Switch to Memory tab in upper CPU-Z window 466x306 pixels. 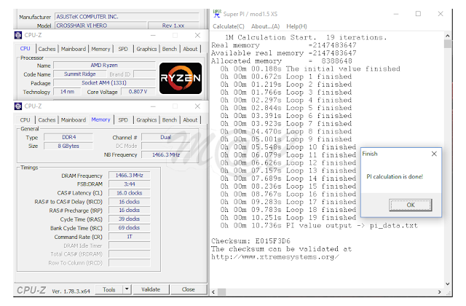pyautogui.click(x=100, y=49)
